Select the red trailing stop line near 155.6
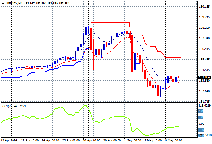Viewport: 212px width, 144px height. click(173, 58)
